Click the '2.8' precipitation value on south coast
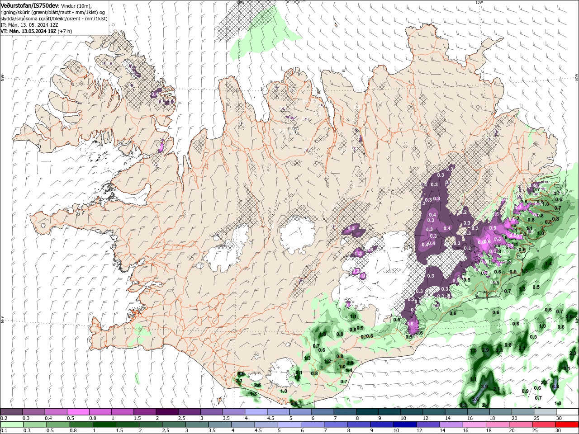The image size is (579, 434). [x=257, y=385]
